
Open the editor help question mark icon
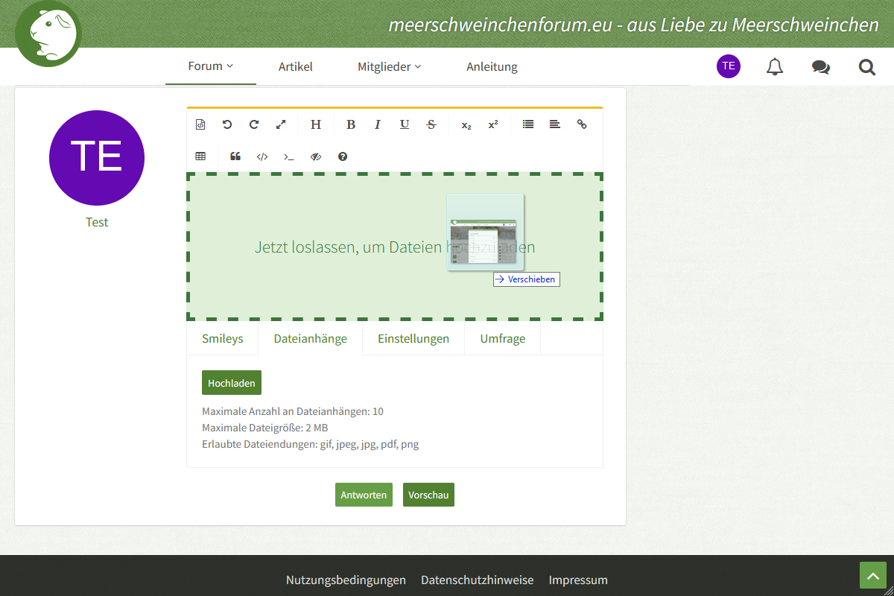(343, 156)
